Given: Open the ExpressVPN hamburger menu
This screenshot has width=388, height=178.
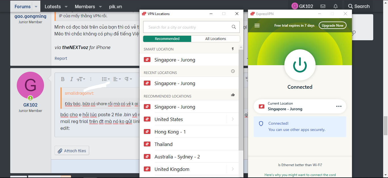Looking at the screenshot, I should click(x=257, y=26).
